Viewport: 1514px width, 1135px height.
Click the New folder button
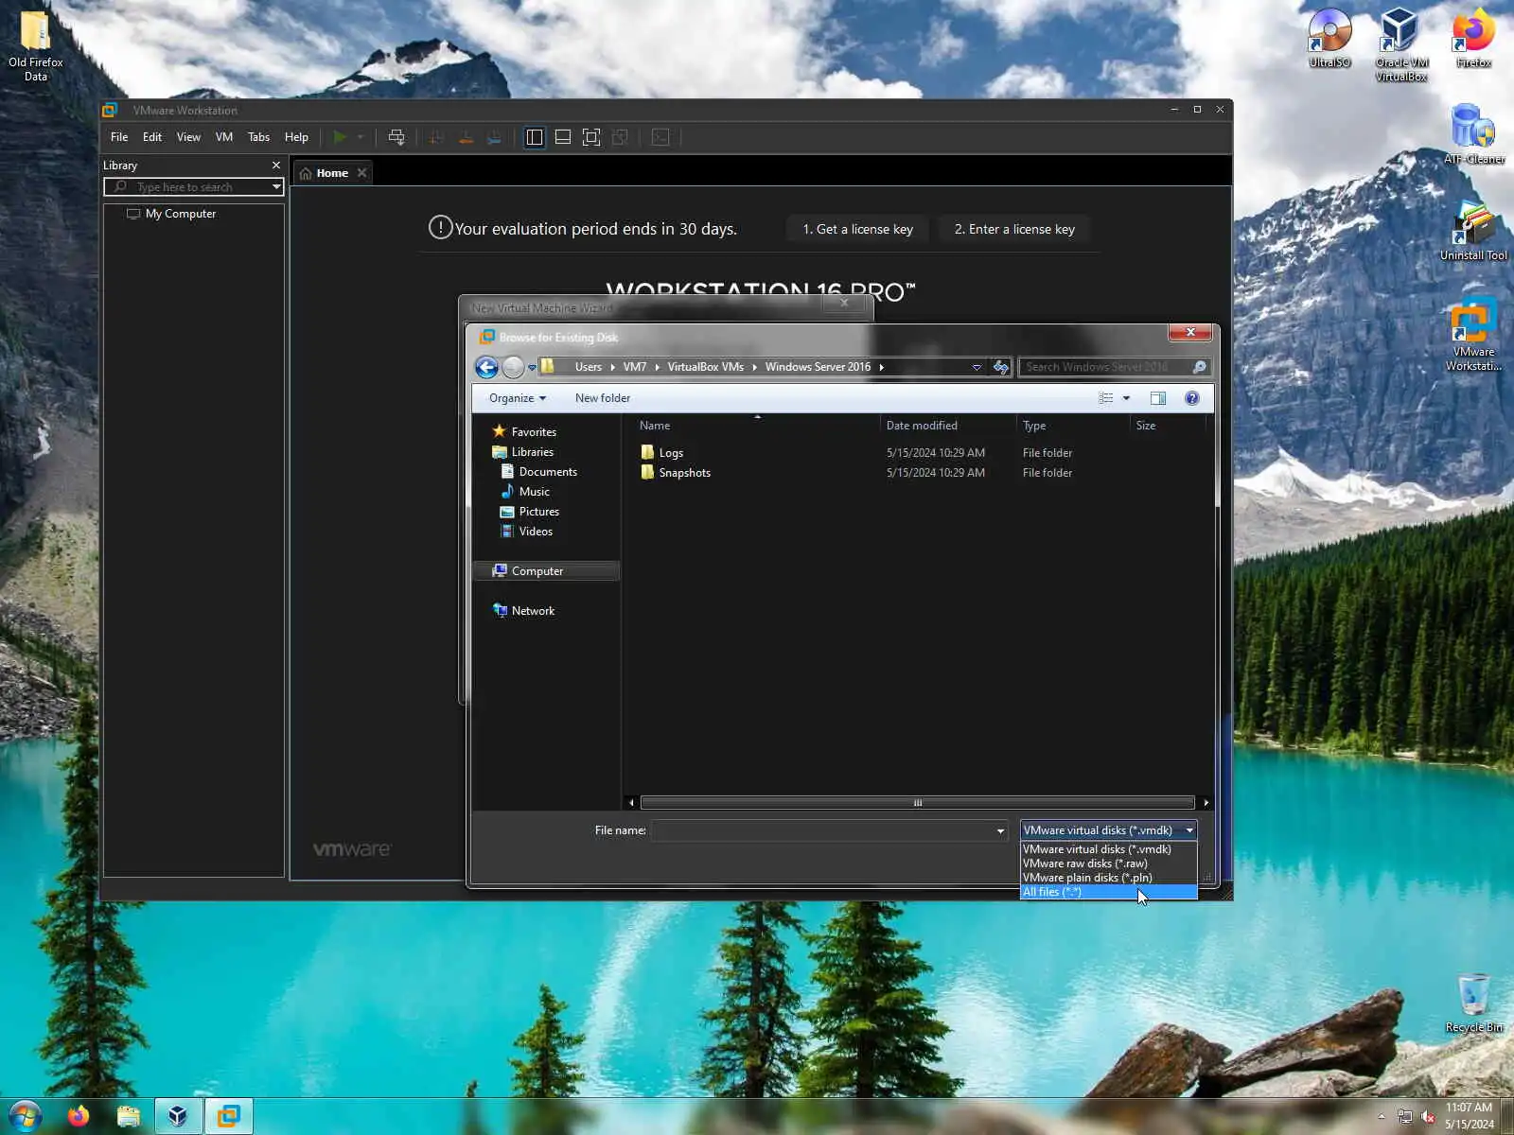[x=603, y=398]
